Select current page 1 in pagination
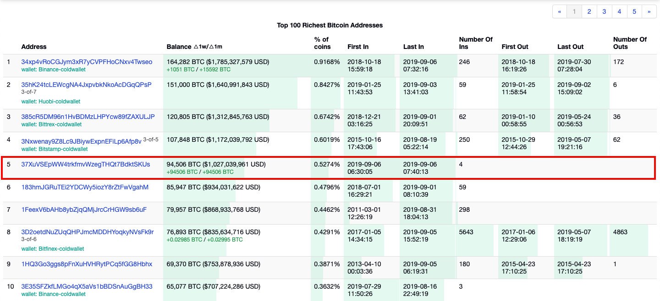 574,12
